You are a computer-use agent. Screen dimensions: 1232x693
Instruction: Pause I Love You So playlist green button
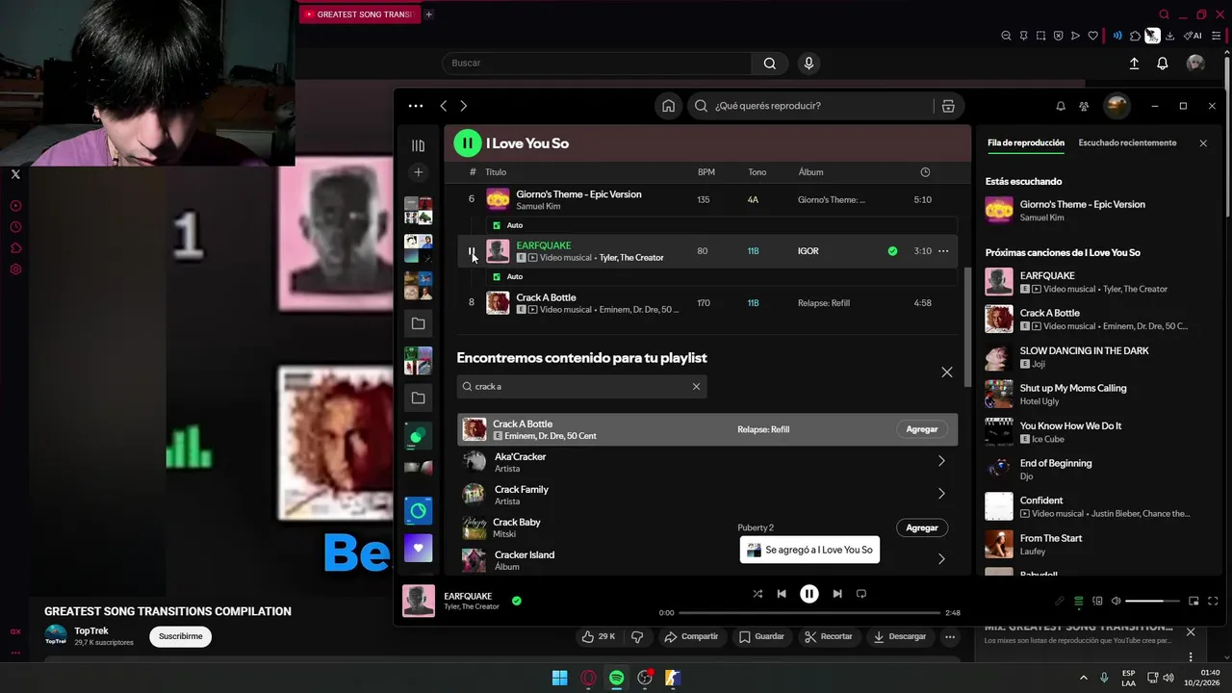coord(468,143)
